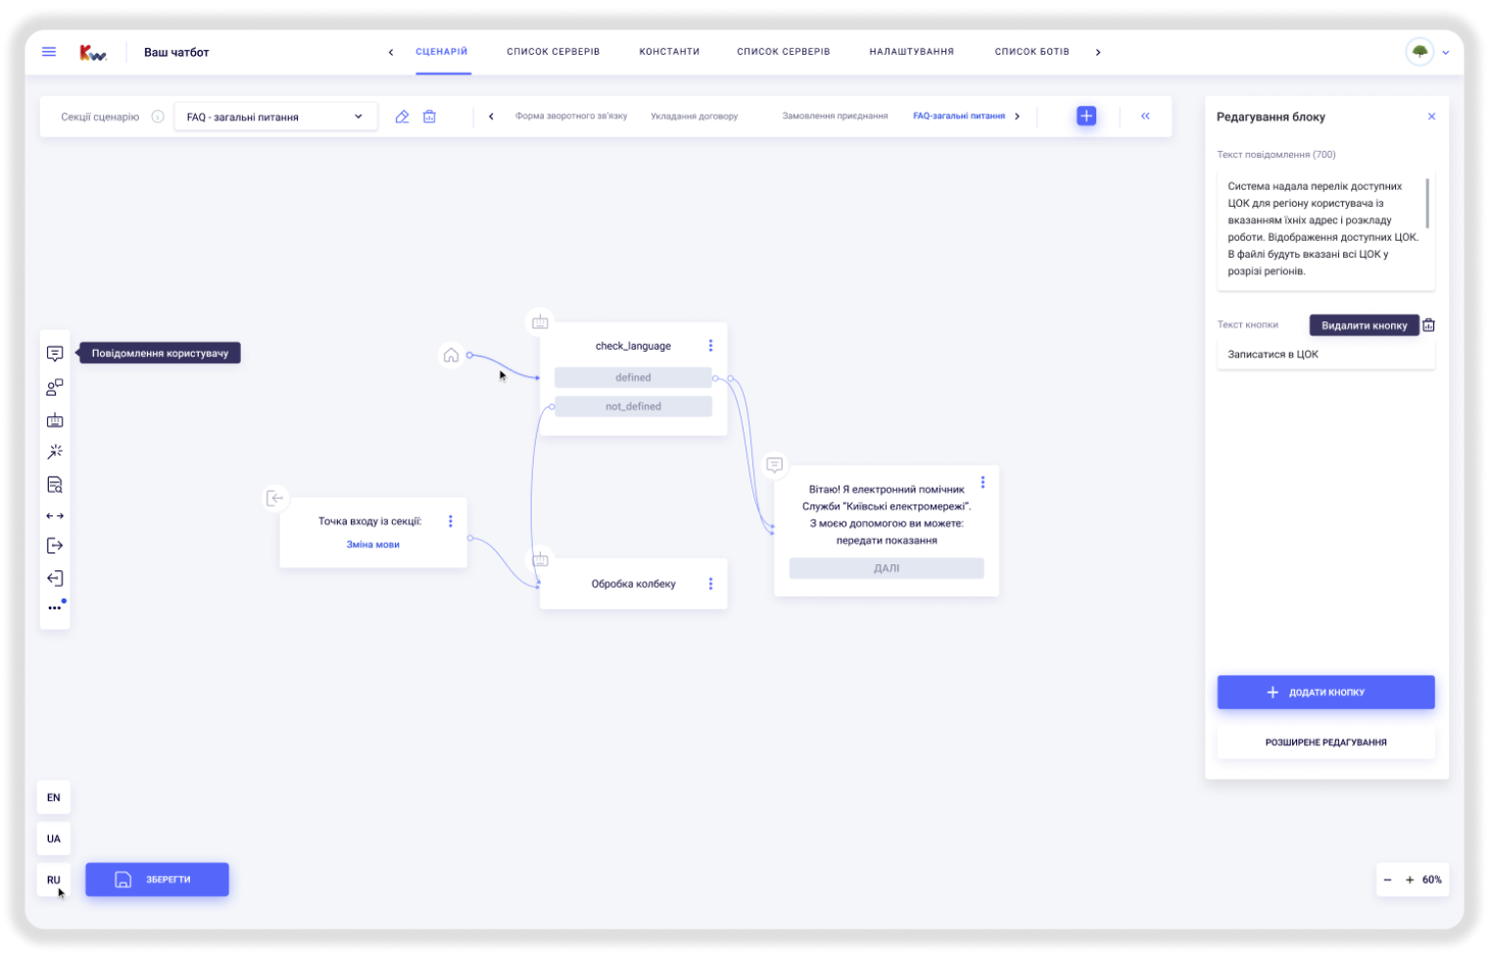Expand the profile dropdown chevron next to avatar
Screen dimensions: 1493x960
[x=1445, y=53]
